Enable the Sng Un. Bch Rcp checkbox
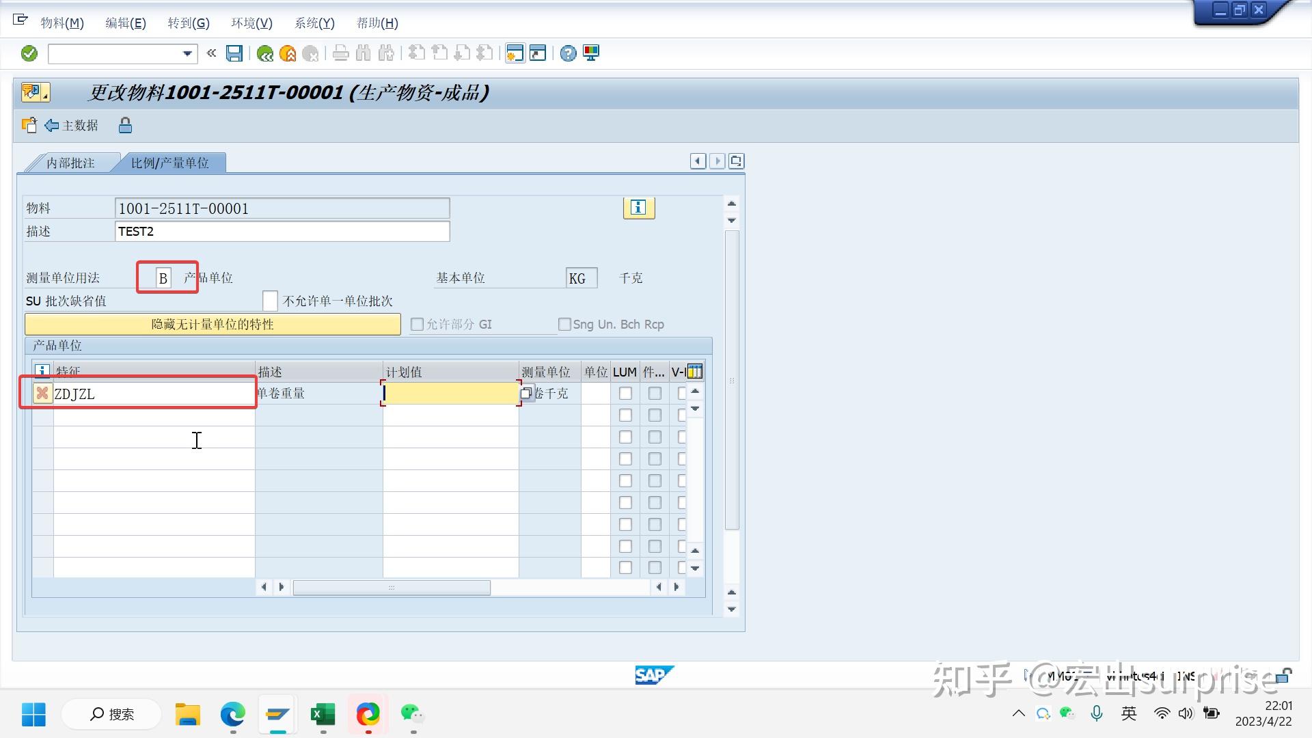This screenshot has width=1312, height=738. pyautogui.click(x=565, y=324)
